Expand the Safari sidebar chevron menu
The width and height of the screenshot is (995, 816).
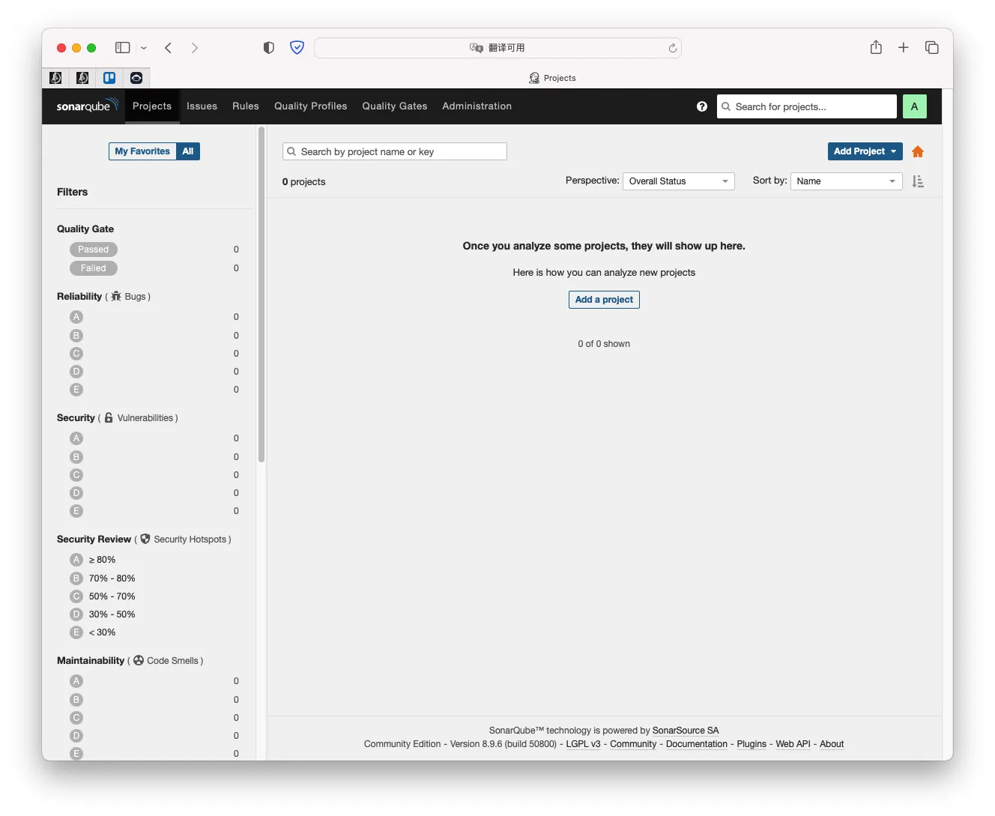(144, 48)
